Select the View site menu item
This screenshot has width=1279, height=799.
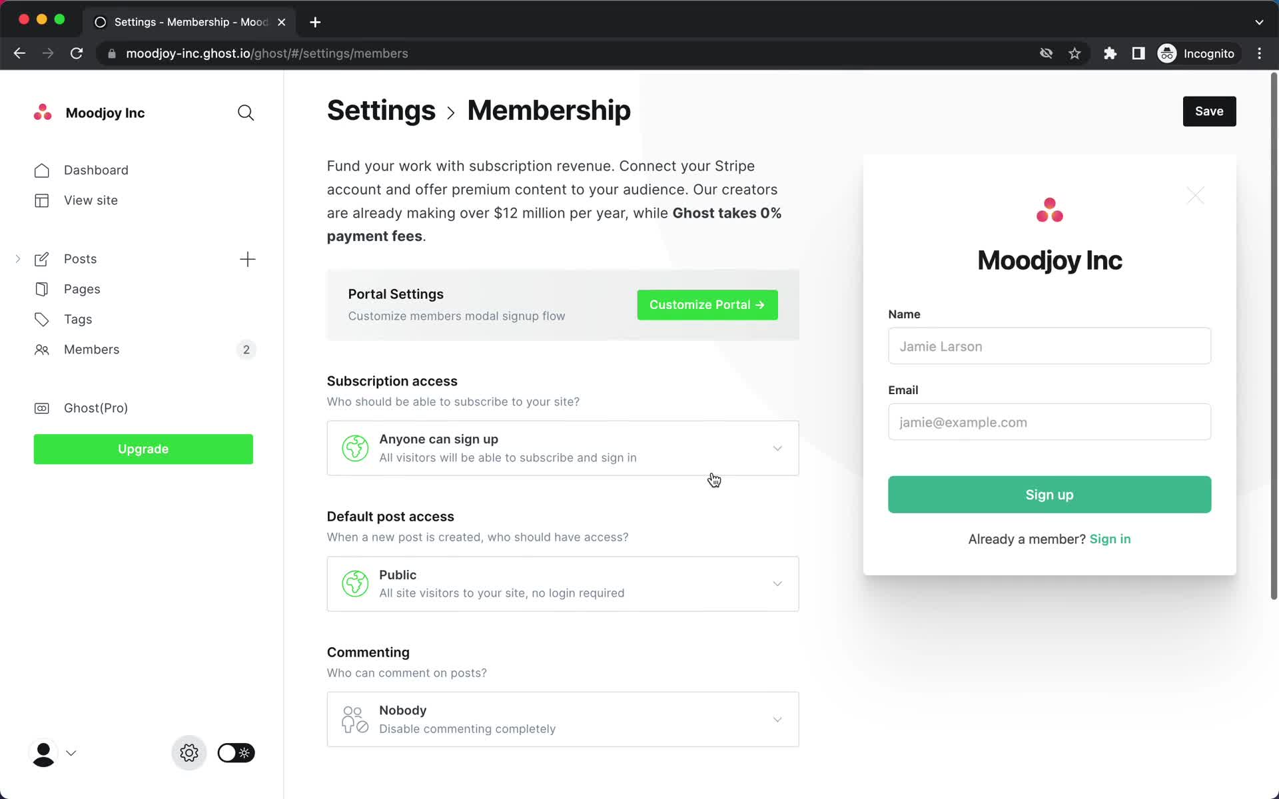point(91,200)
